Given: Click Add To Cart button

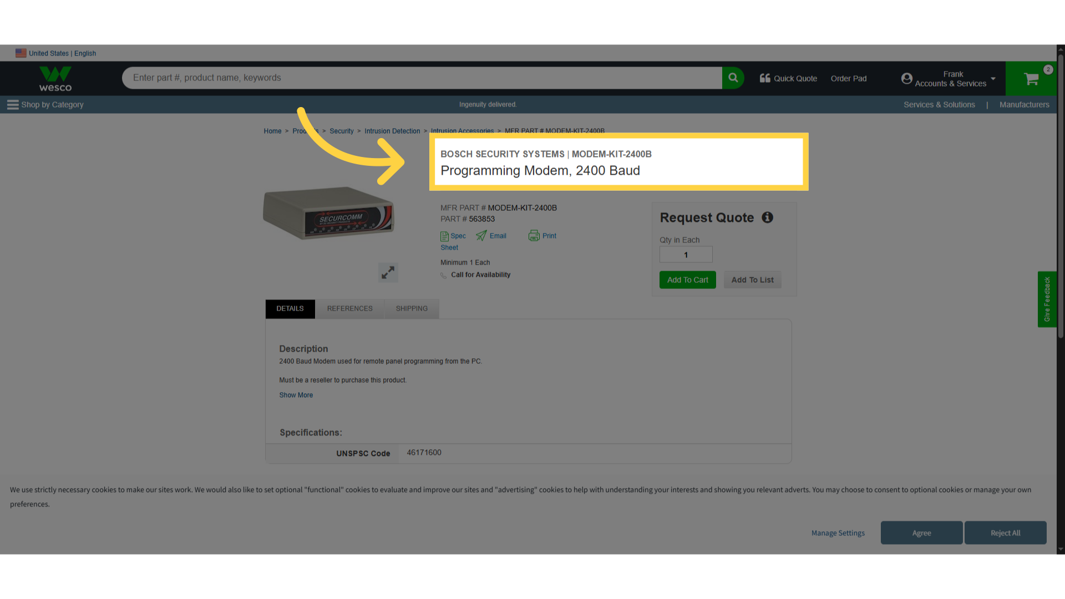Looking at the screenshot, I should 687,280.
